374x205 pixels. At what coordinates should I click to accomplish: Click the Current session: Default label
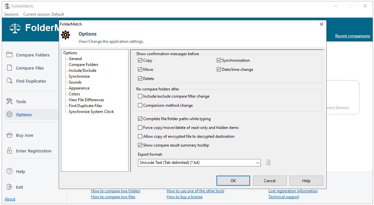pyautogui.click(x=44, y=14)
